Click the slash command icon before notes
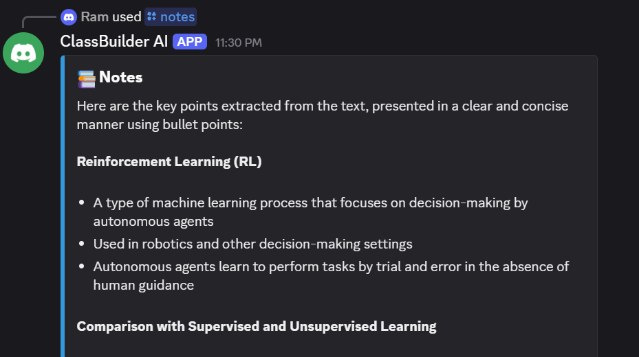Screen dimensions: 639x357 (151, 16)
